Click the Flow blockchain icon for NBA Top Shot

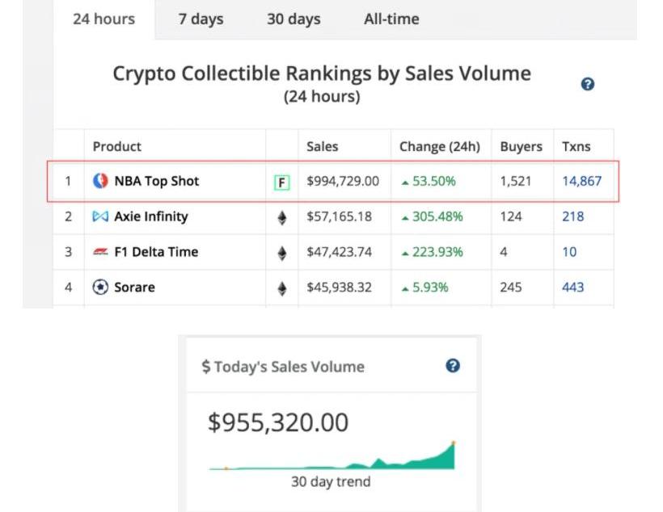click(282, 183)
